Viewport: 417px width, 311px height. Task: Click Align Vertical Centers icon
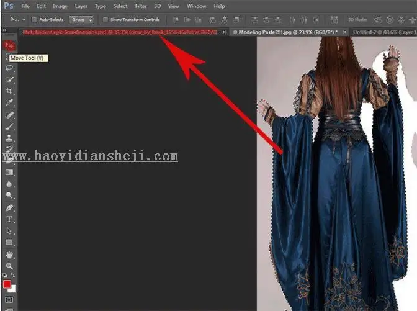point(187,20)
